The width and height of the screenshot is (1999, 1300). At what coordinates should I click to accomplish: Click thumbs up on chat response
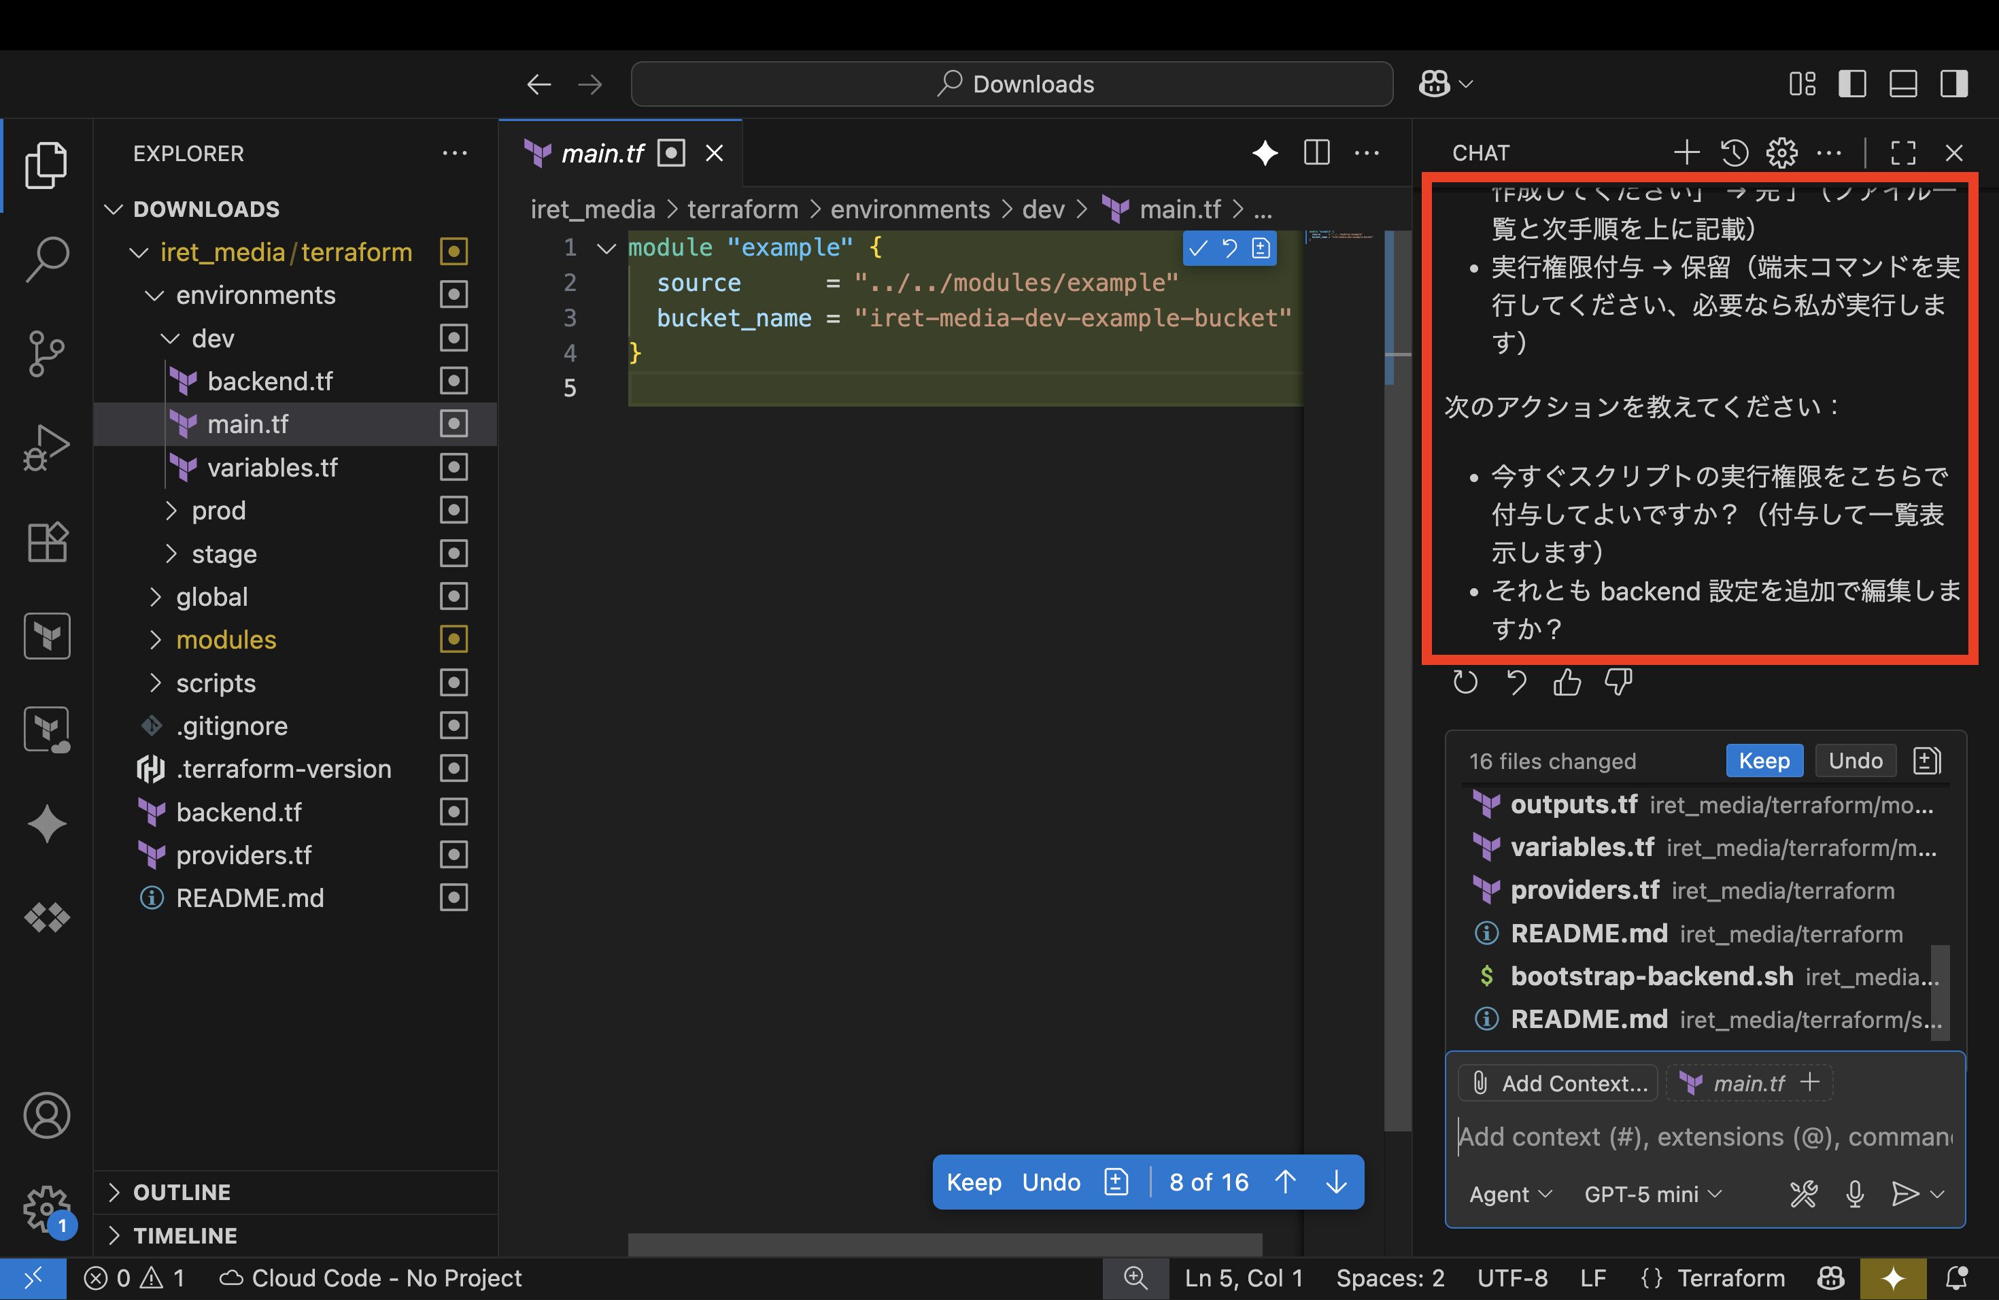(1567, 682)
